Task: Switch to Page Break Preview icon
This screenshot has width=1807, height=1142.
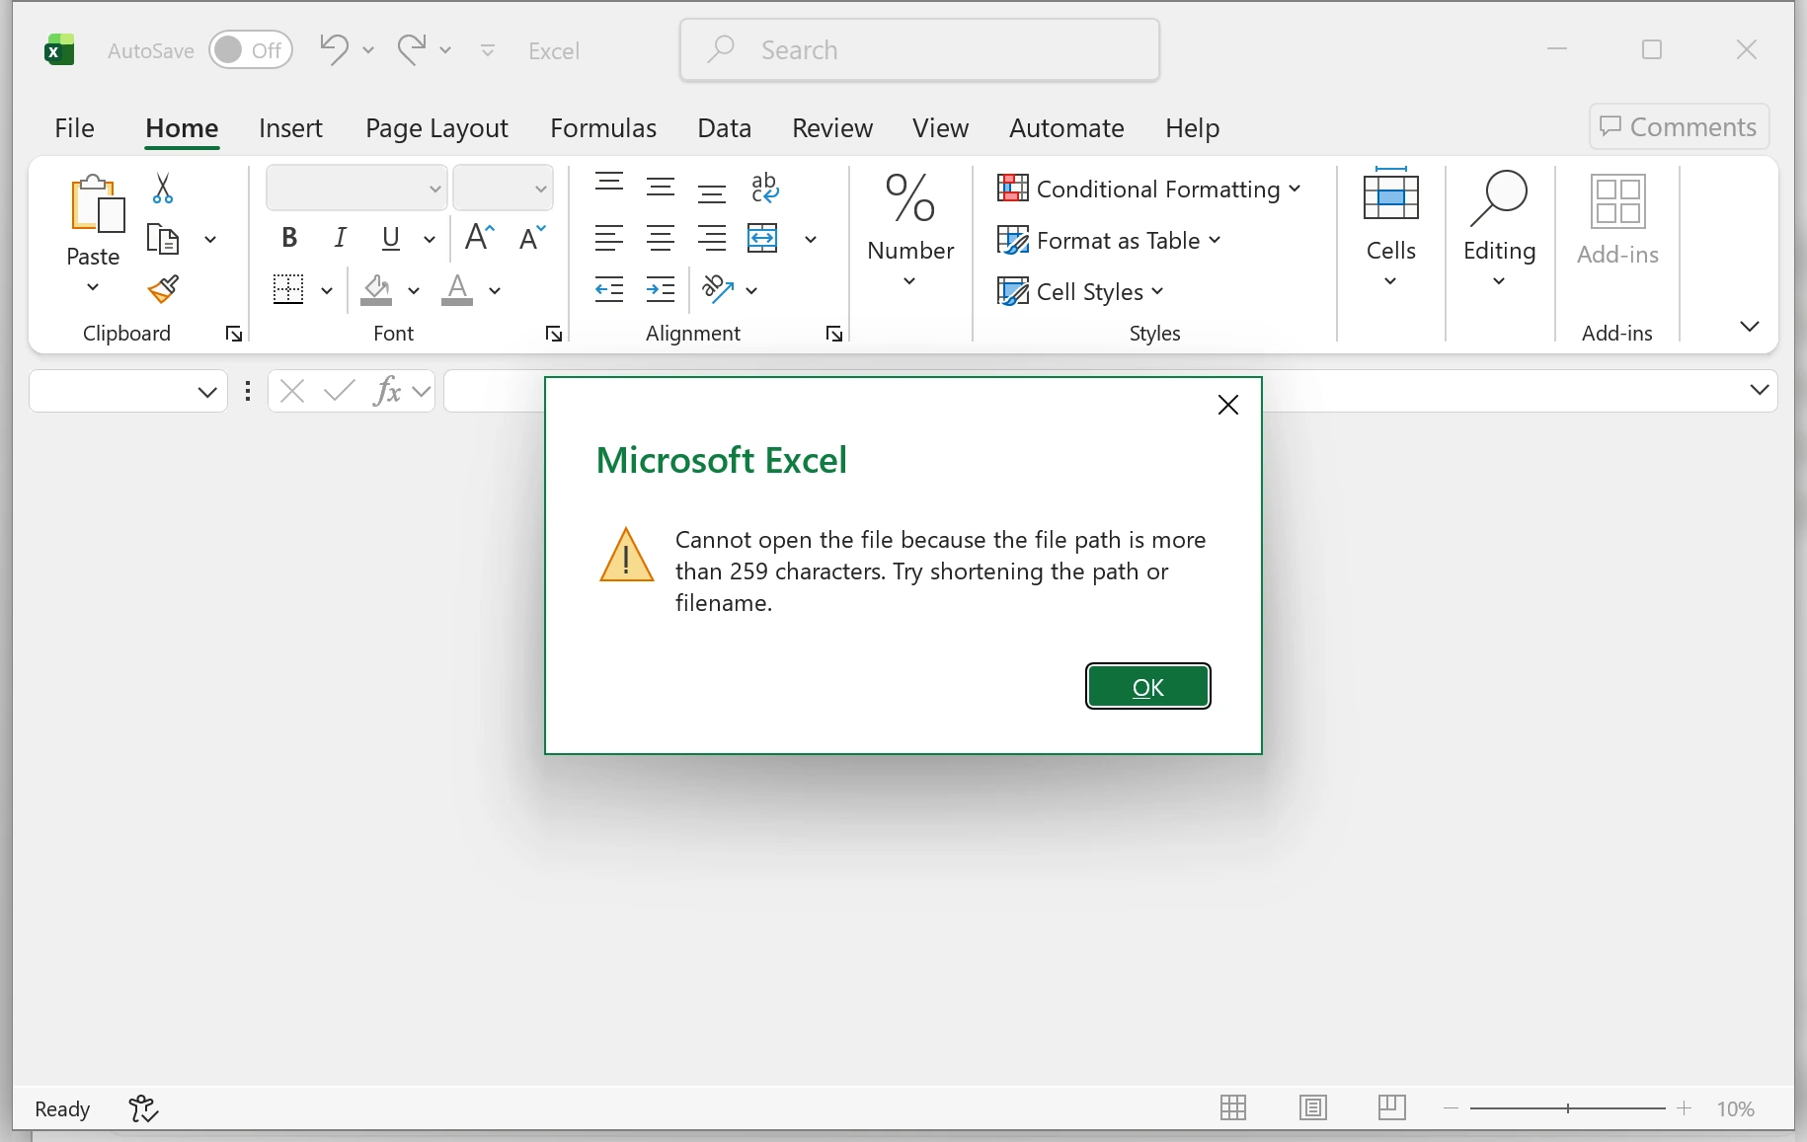Action: (x=1392, y=1107)
